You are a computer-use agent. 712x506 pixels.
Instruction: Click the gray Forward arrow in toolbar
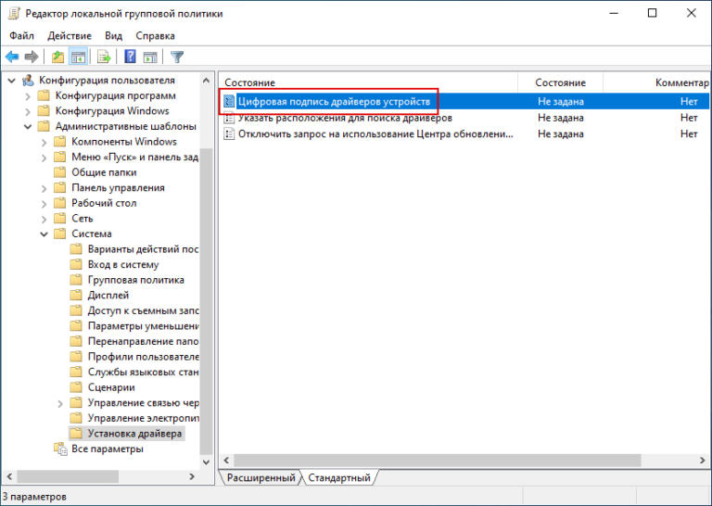(x=32, y=57)
